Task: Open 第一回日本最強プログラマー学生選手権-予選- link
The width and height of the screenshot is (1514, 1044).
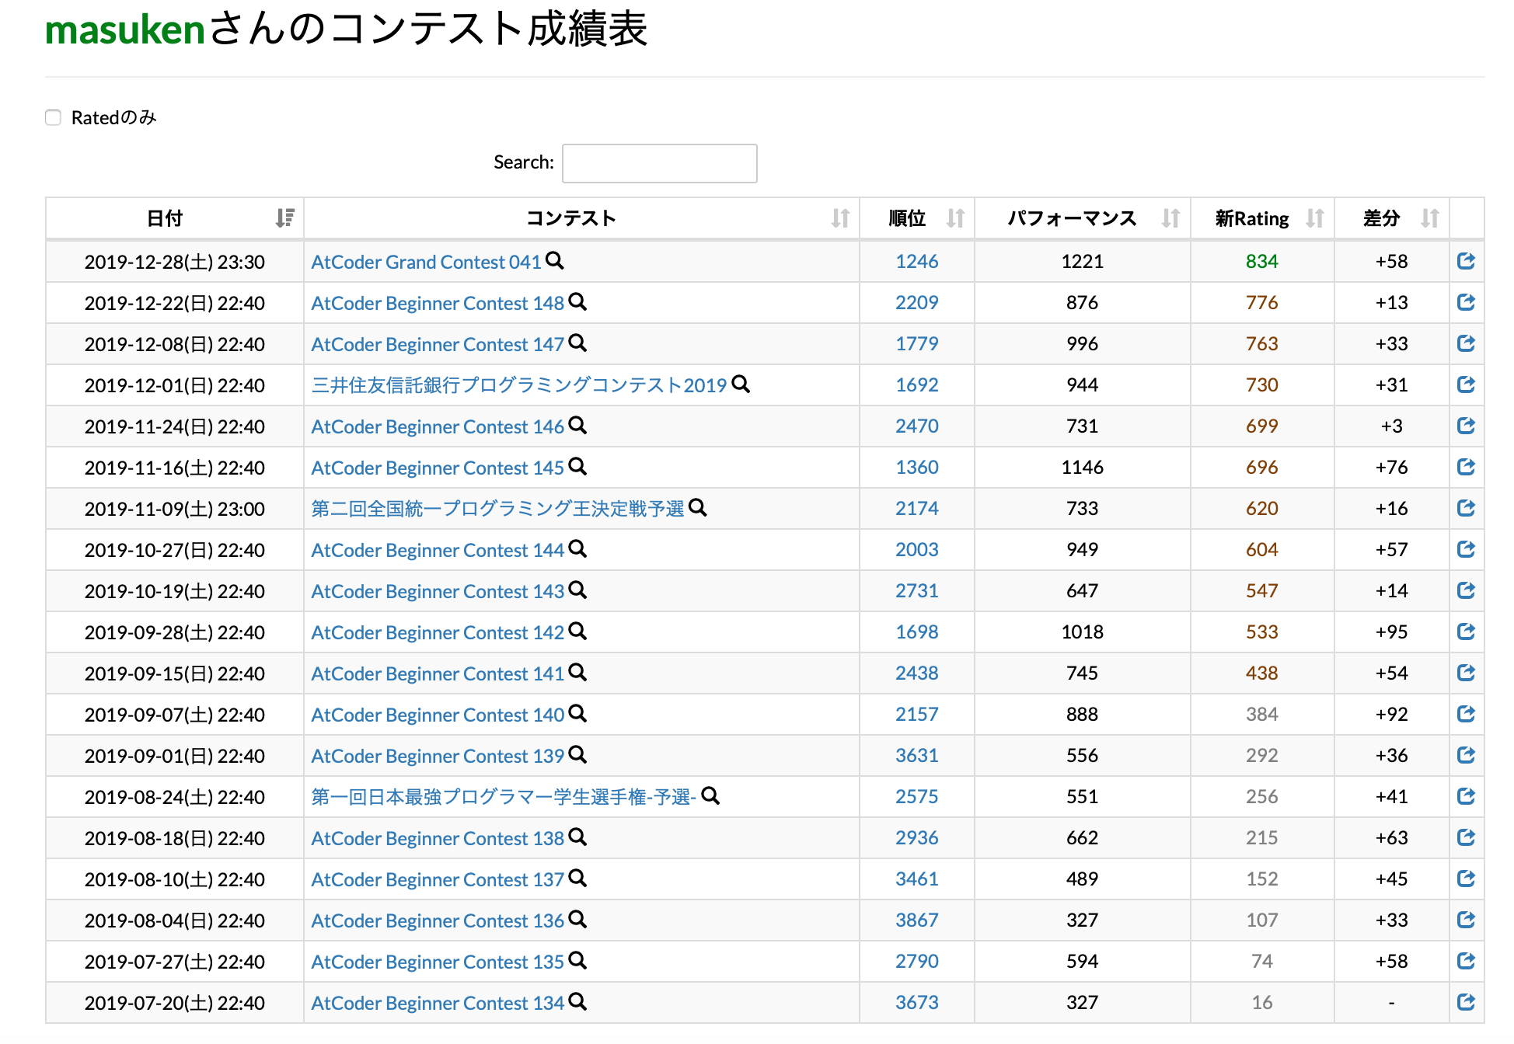Action: point(504,797)
